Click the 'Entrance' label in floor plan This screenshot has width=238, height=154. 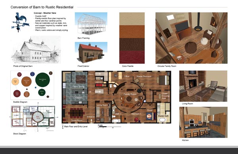[91, 117]
